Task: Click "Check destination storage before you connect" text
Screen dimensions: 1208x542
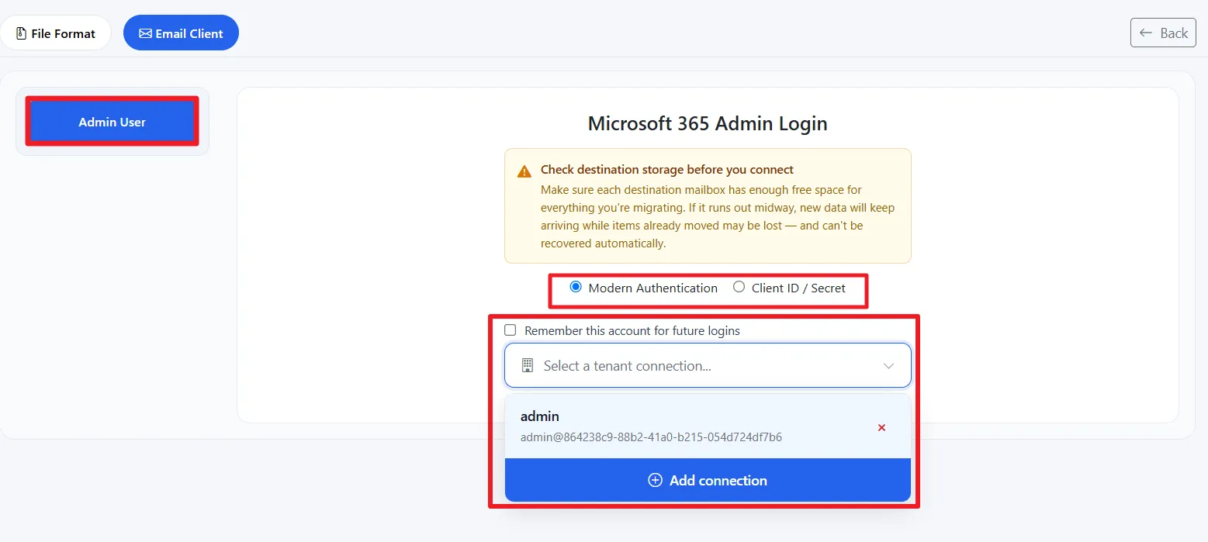Action: click(667, 169)
